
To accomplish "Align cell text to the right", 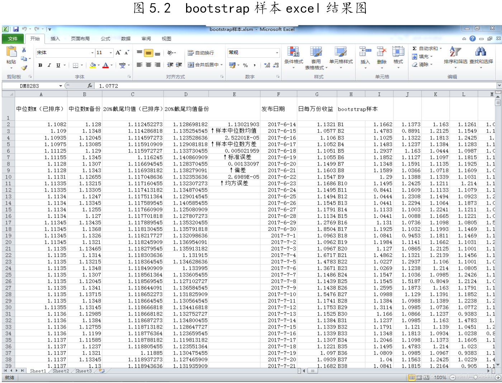I will point(157,65).
